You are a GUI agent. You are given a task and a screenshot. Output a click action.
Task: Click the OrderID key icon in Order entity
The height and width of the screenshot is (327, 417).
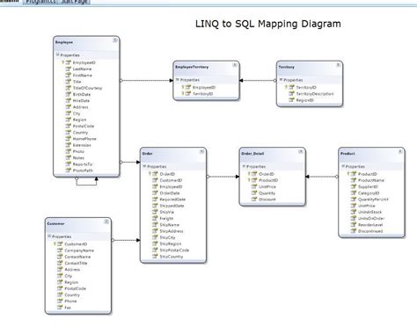(150, 174)
